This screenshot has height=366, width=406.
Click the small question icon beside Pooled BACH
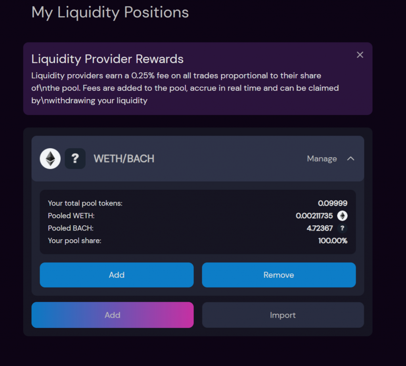[x=342, y=228]
